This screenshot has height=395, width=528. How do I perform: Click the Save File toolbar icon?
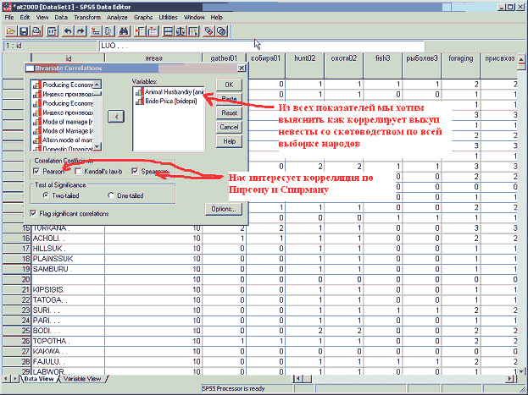tap(24, 30)
